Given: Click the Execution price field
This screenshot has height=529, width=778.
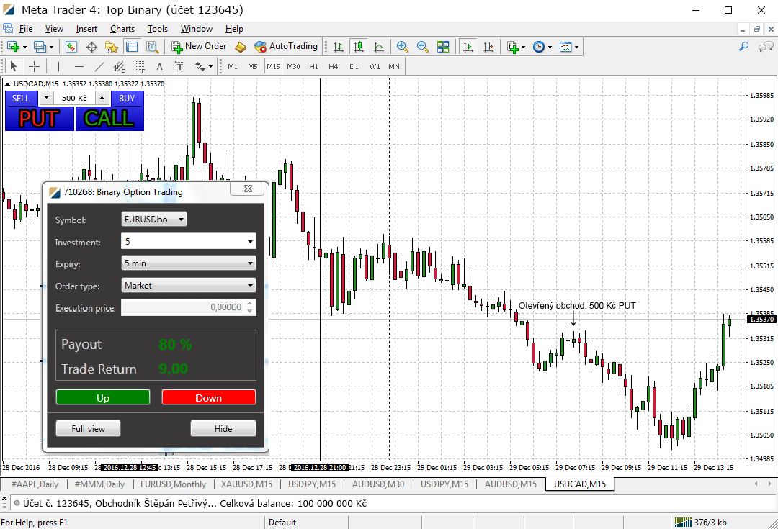Looking at the screenshot, I should 189,307.
